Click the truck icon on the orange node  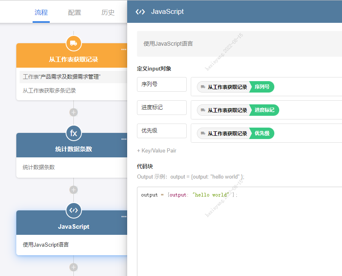pos(73,43)
